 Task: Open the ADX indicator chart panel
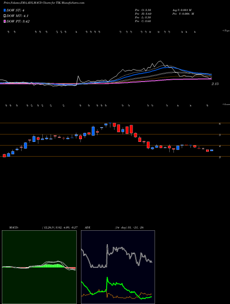point(118,267)
